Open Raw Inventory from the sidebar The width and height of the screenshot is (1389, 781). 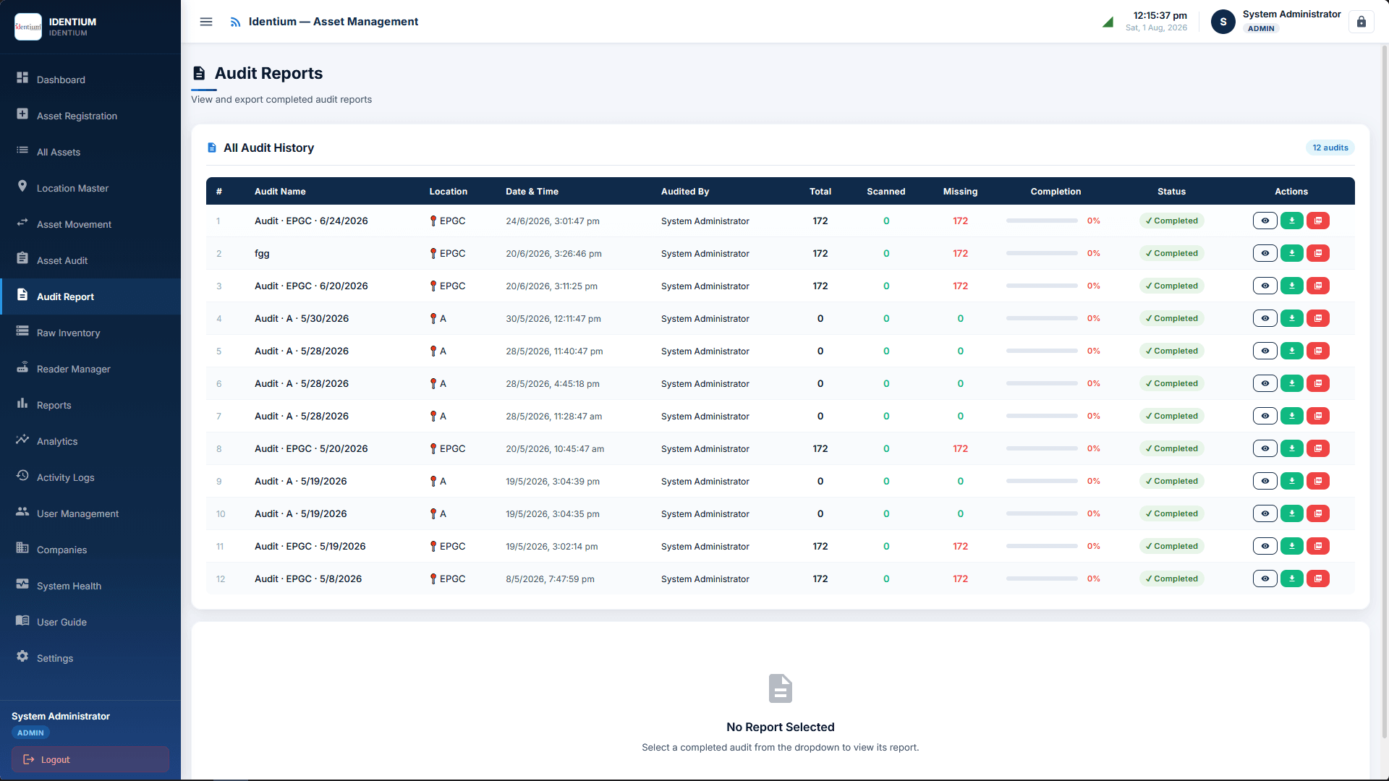pos(90,333)
